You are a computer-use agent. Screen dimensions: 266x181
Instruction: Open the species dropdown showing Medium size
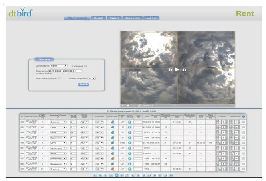click(58, 148)
